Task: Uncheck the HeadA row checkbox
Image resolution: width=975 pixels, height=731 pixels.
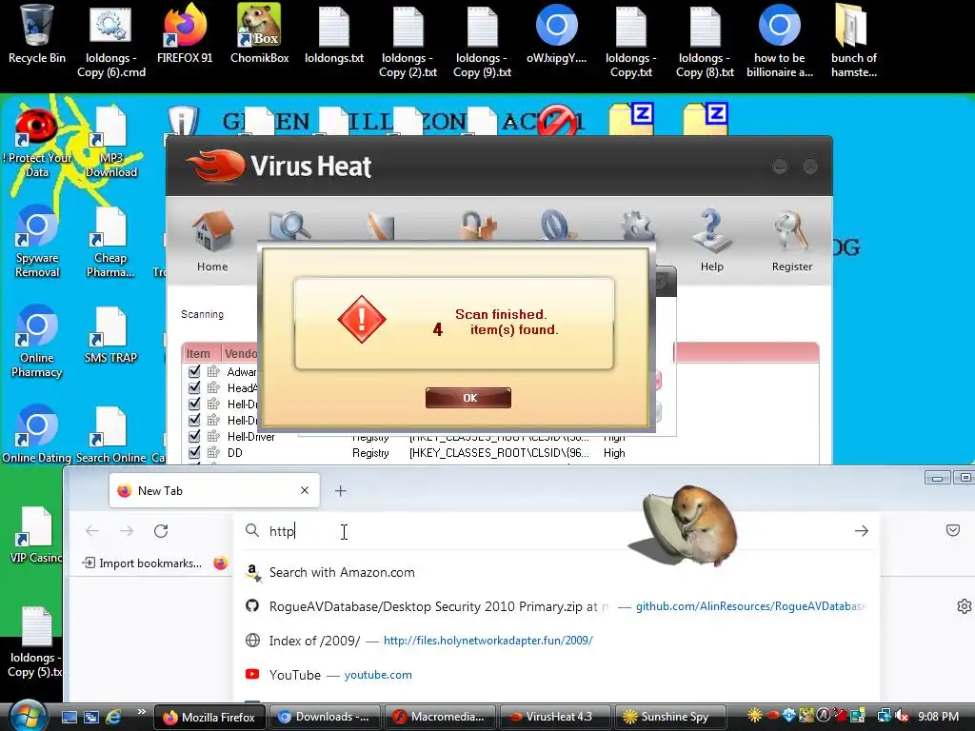Action: pos(194,388)
